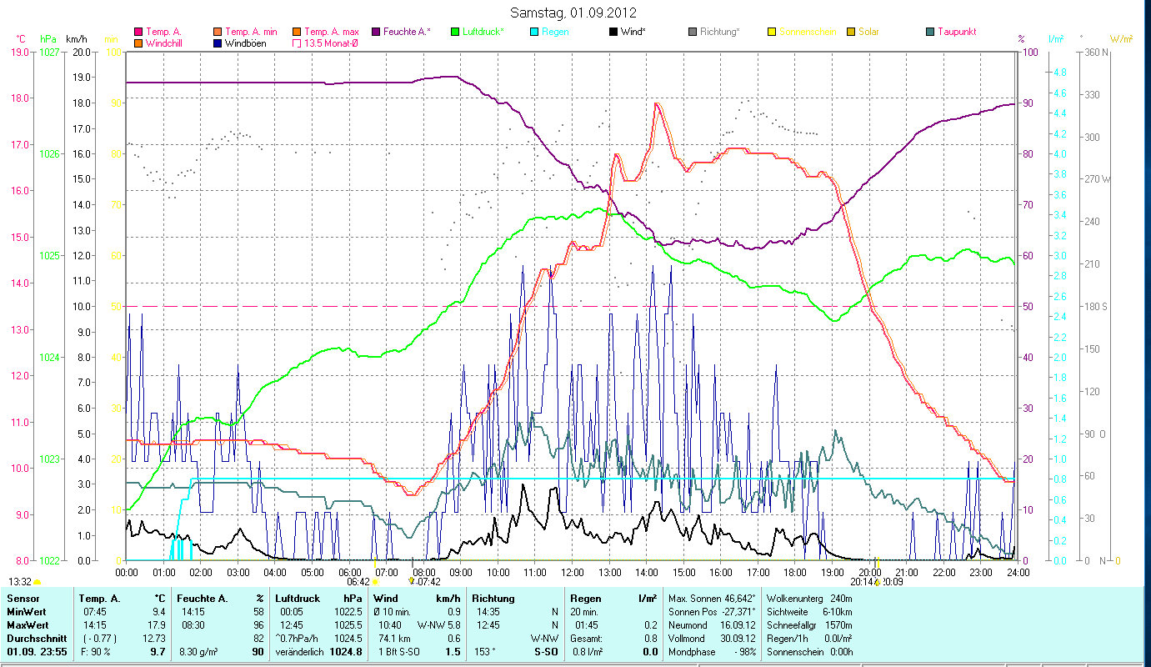
Task: Click the Windchill legend label
Action: pyautogui.click(x=163, y=43)
